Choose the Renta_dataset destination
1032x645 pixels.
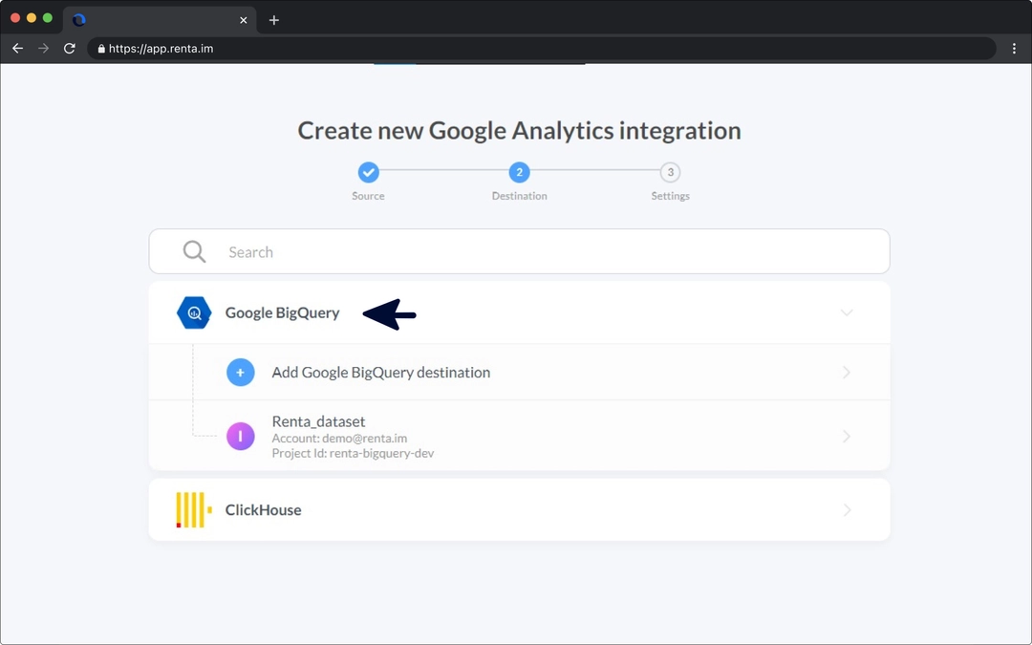coord(519,437)
